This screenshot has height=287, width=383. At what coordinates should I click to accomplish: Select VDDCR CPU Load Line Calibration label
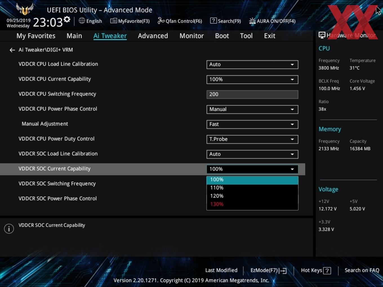pyautogui.click(x=58, y=64)
